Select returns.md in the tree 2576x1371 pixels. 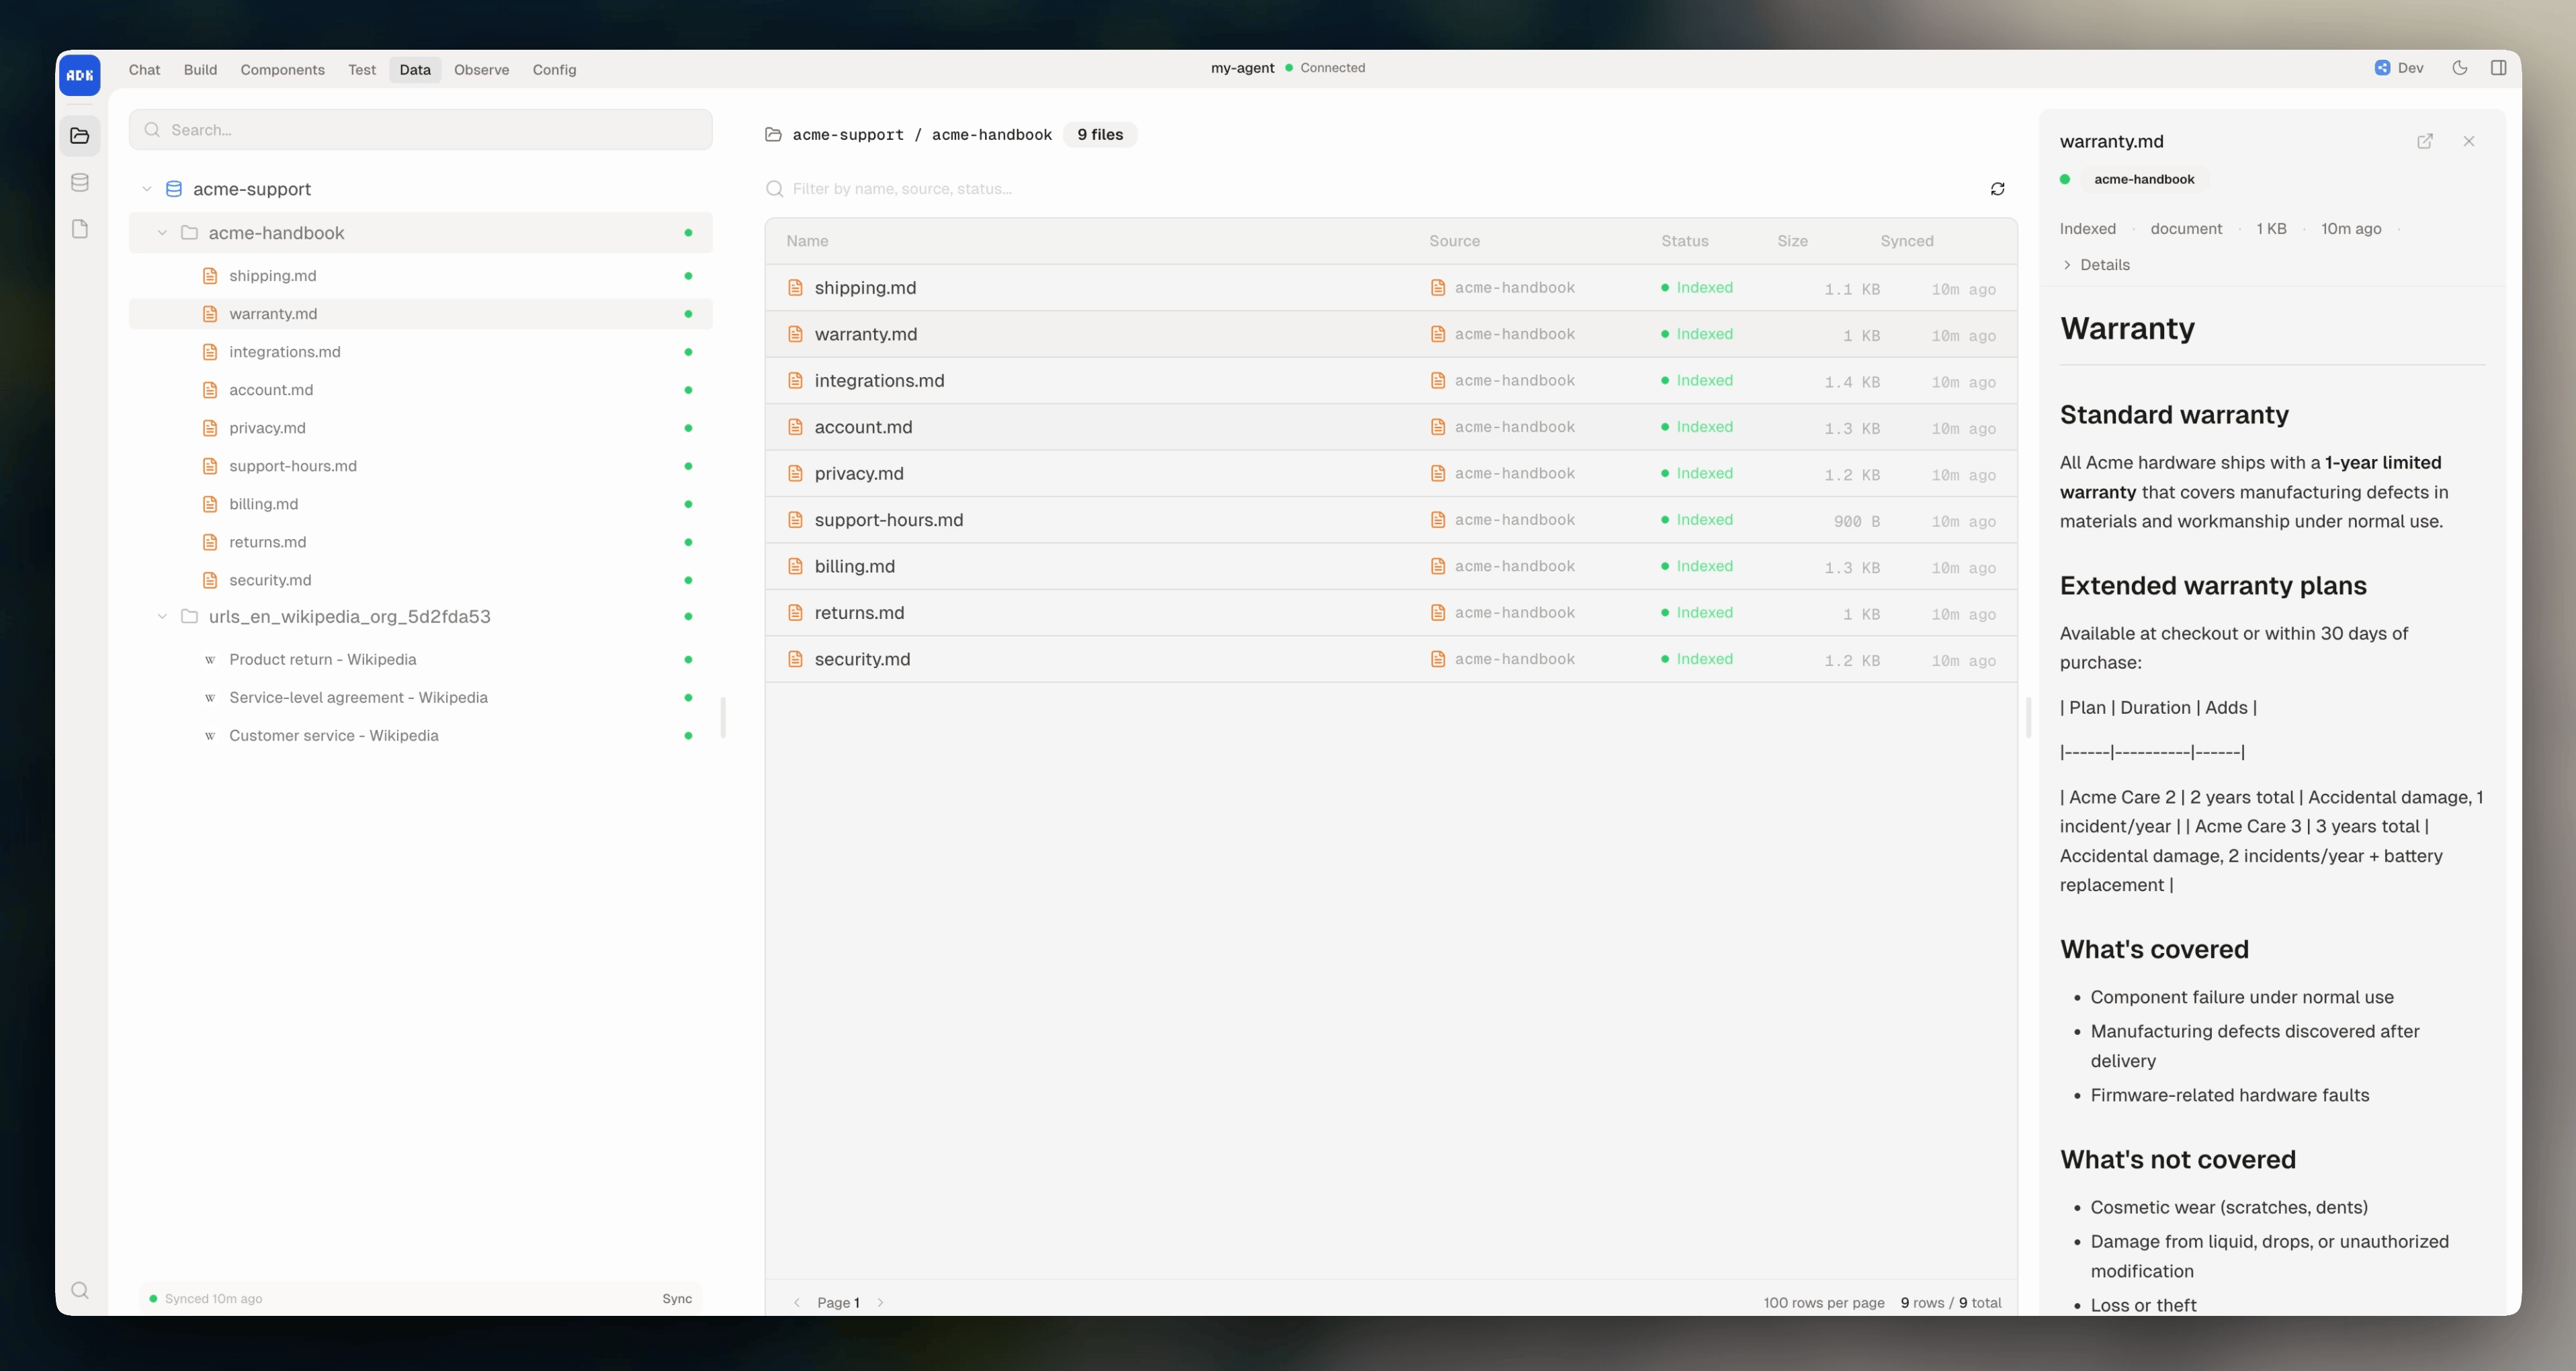(420, 542)
